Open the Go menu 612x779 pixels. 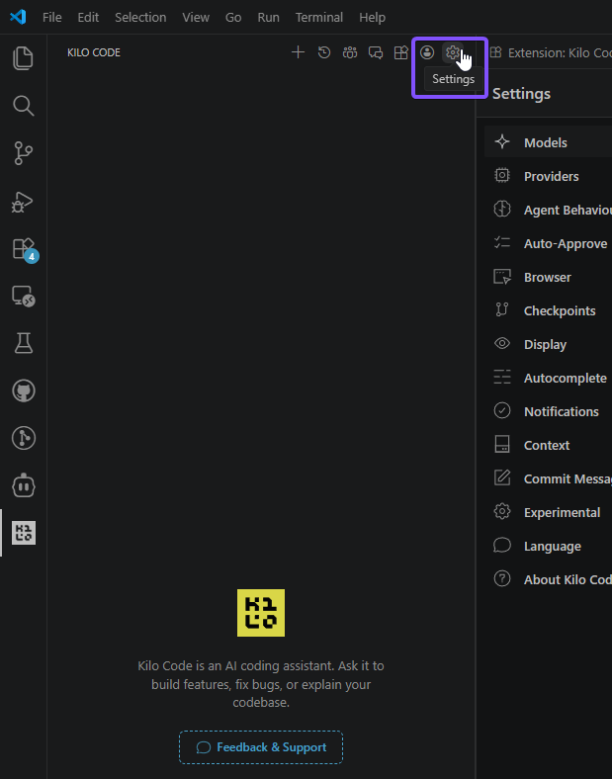(233, 18)
